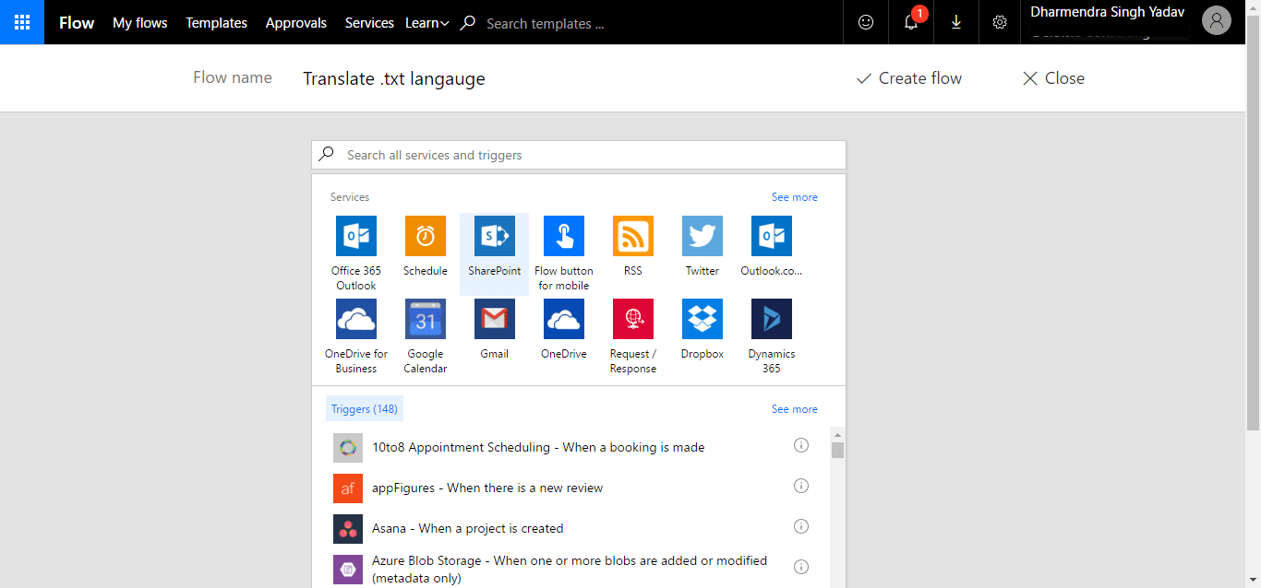The width and height of the screenshot is (1261, 588).
Task: Choose the Gmail service icon
Action: click(x=495, y=319)
